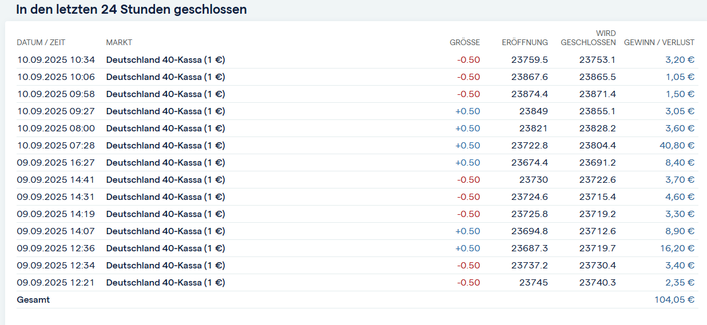
Task: Click market name in 09.09.2025 16:27 row
Action: (165, 162)
